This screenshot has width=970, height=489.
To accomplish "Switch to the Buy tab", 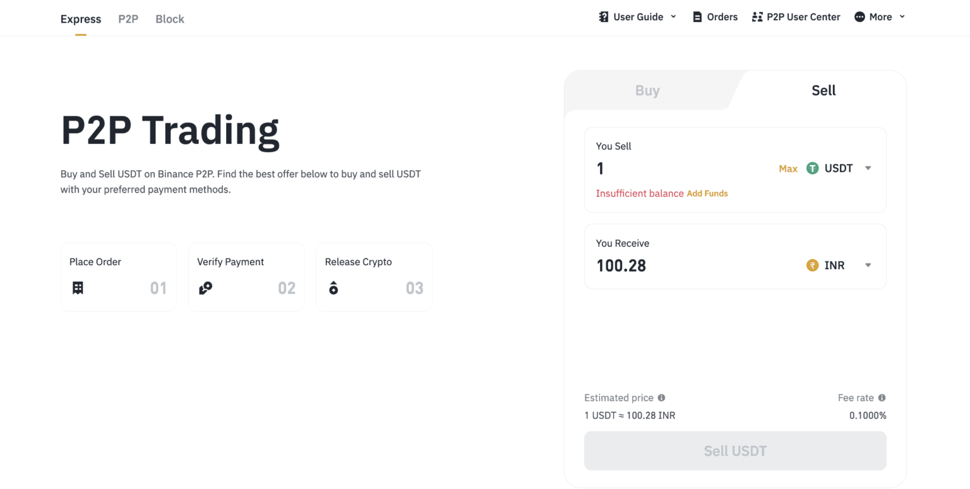I will tap(647, 90).
